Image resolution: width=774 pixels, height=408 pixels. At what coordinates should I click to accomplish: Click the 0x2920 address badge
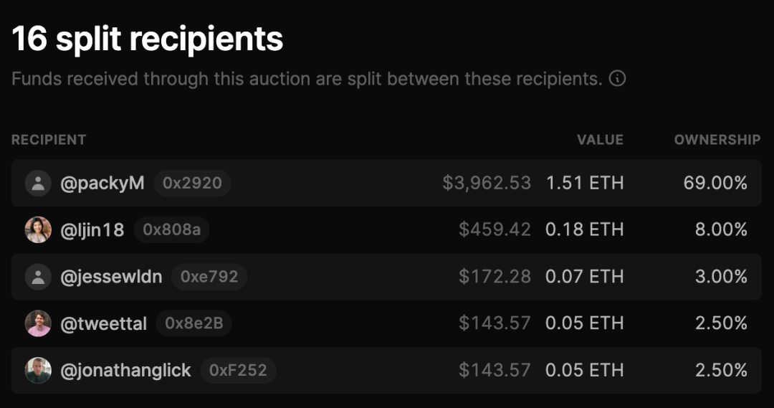pyautogui.click(x=192, y=184)
